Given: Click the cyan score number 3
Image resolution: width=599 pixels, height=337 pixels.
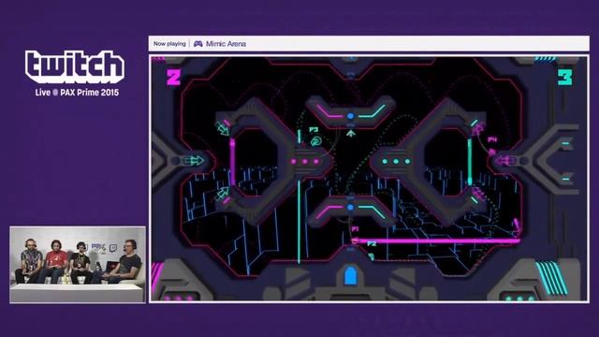Looking at the screenshot, I should tap(565, 77).
